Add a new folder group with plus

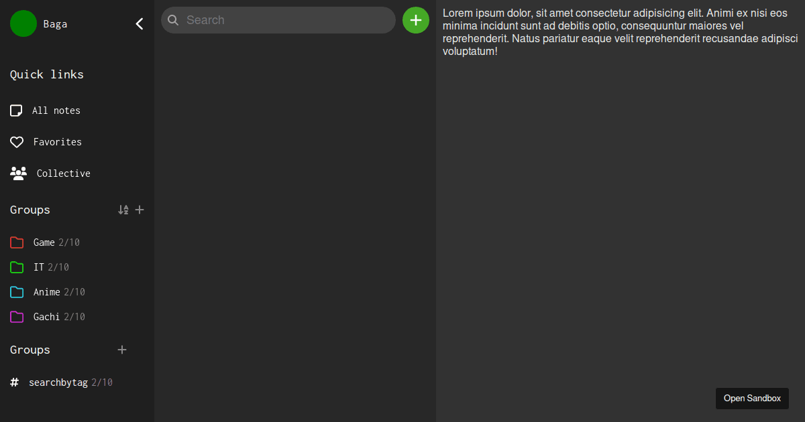click(x=140, y=210)
